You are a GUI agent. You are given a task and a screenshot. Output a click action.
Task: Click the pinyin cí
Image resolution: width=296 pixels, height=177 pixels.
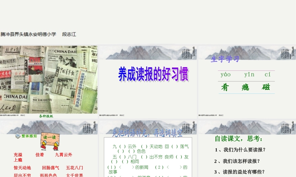pos(268,74)
